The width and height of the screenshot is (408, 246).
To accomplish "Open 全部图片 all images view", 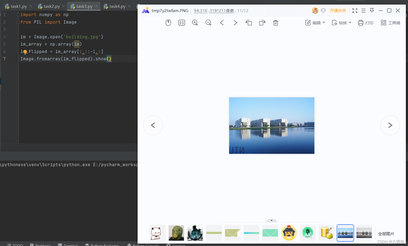I will coord(386,234).
